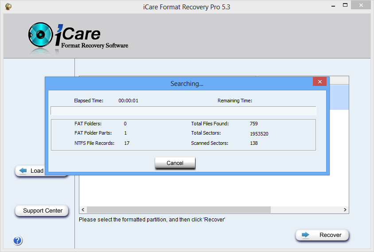Click the Total Sectors value 1953520
Viewport: 374px width, 252px height.
click(259, 134)
